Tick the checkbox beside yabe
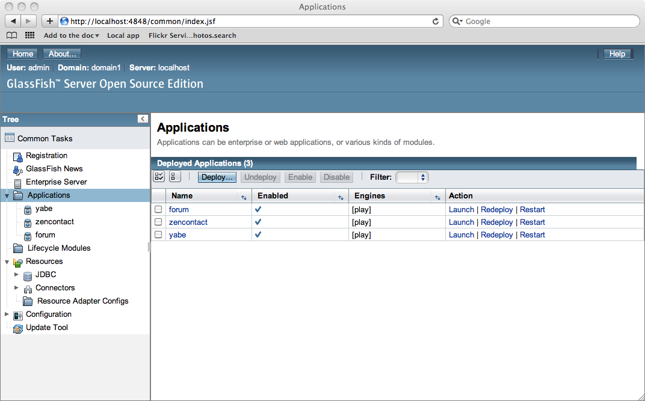This screenshot has width=645, height=401. pos(158,235)
